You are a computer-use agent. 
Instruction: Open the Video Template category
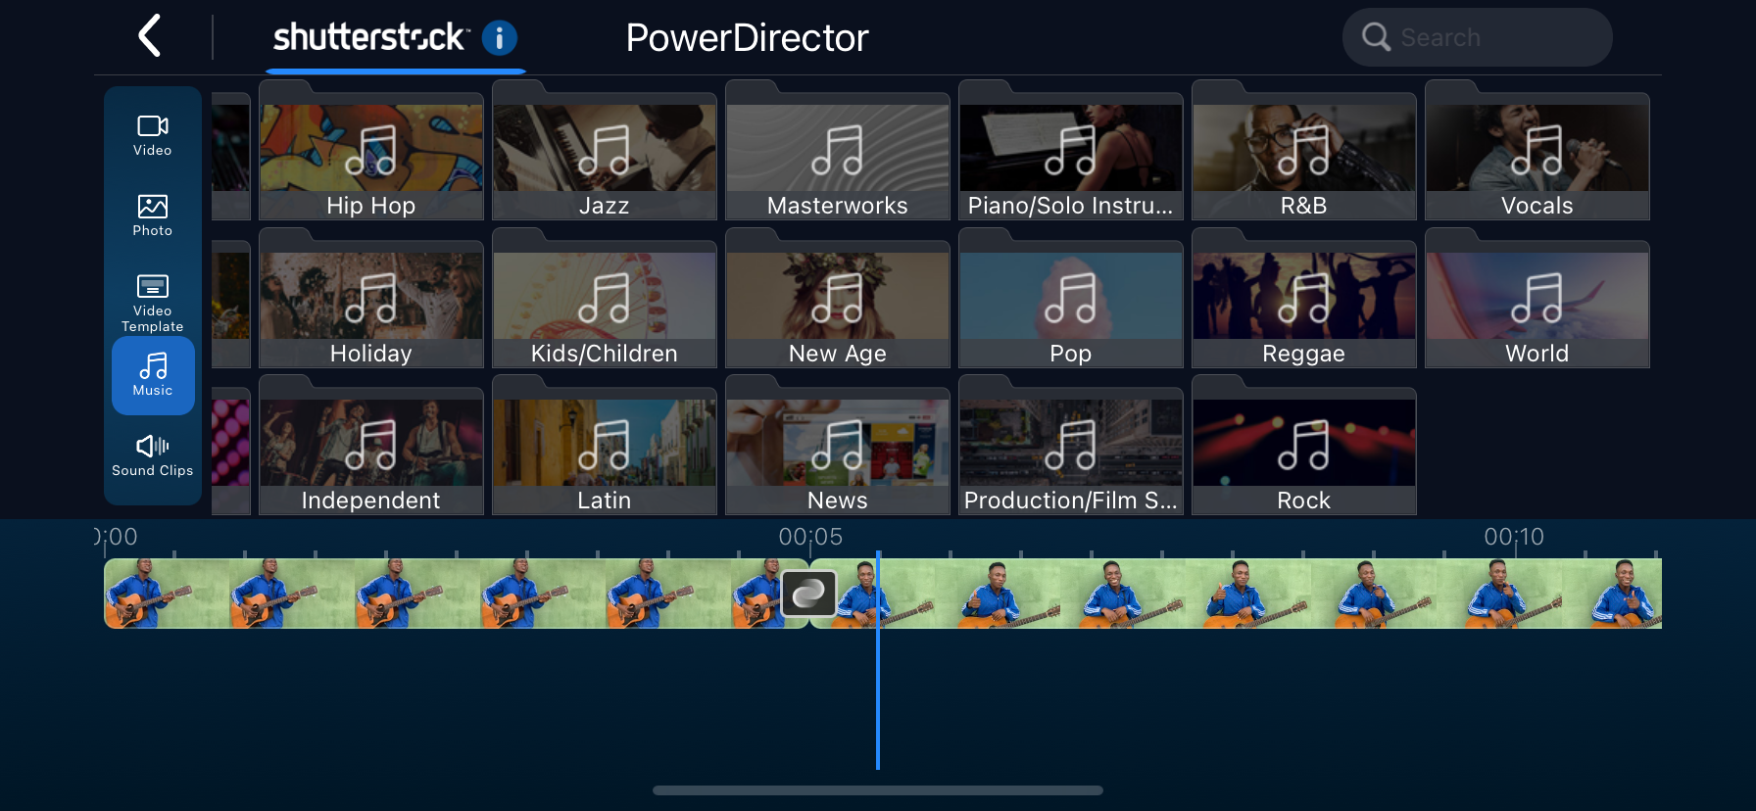153,303
